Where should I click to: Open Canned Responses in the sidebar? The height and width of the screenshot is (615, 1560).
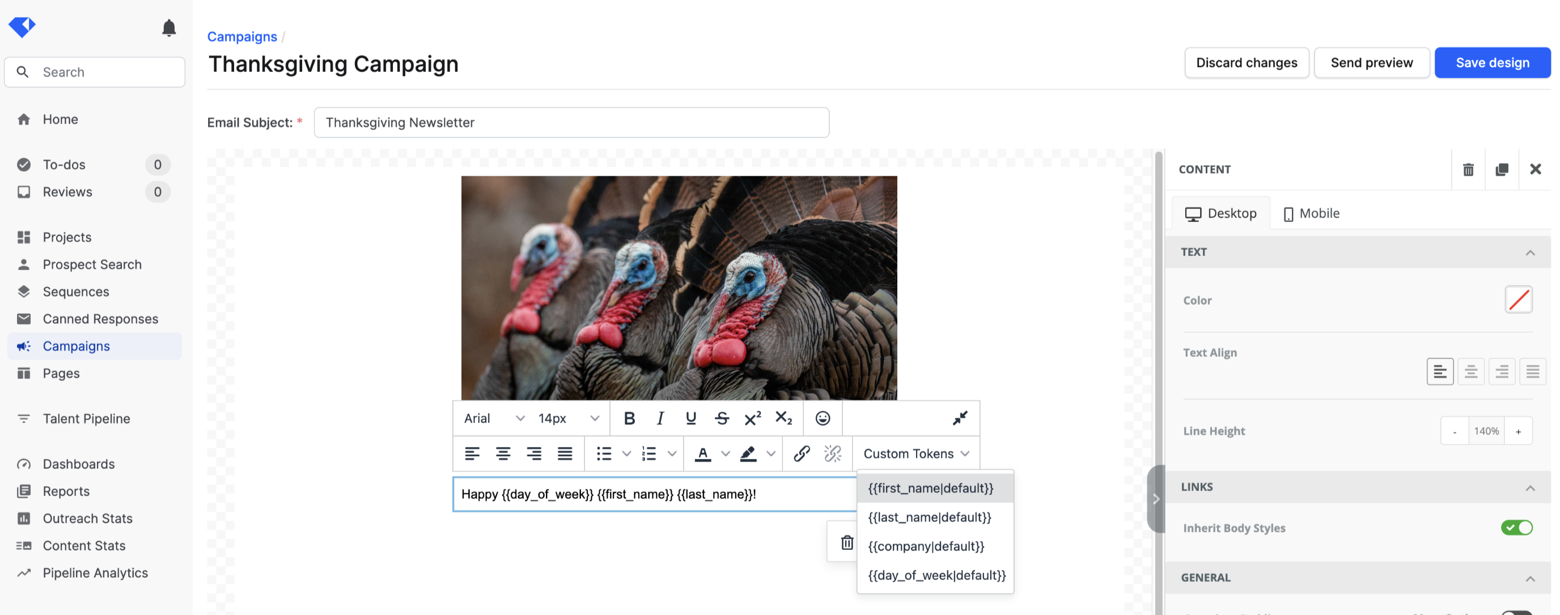tap(100, 319)
